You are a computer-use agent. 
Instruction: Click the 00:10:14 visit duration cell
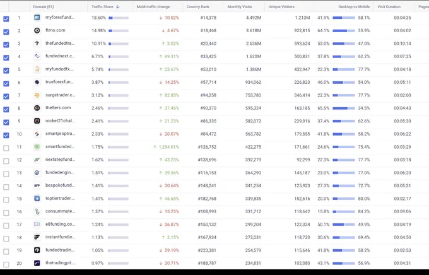point(403,44)
